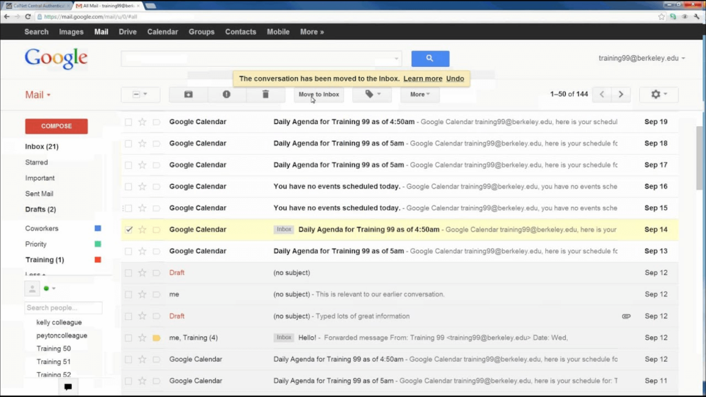Uncheck the selected Sep 14 email checkbox
This screenshot has height=397, width=706.
tap(128, 230)
